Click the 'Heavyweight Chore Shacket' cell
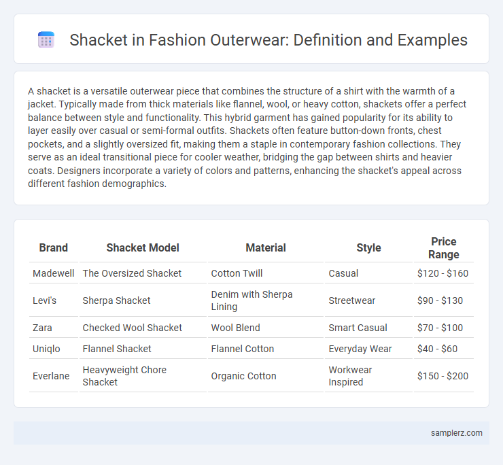The image size is (503, 465). point(143,376)
